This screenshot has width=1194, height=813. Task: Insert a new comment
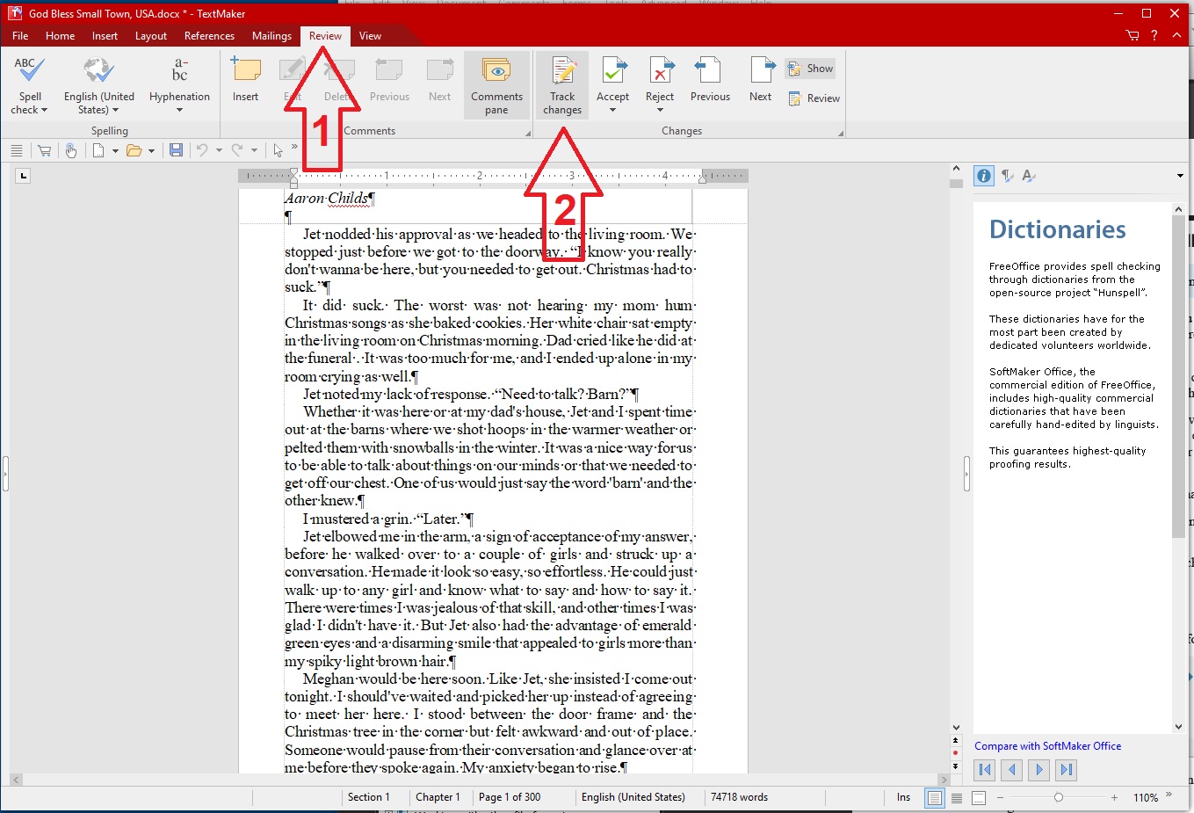(x=246, y=81)
